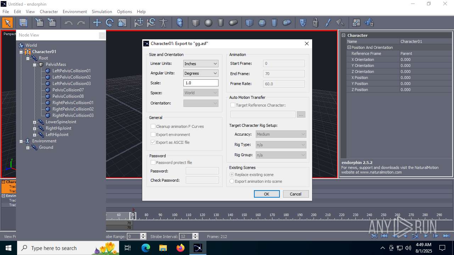
Task: Create a blue box collision object
Action: coord(250,23)
